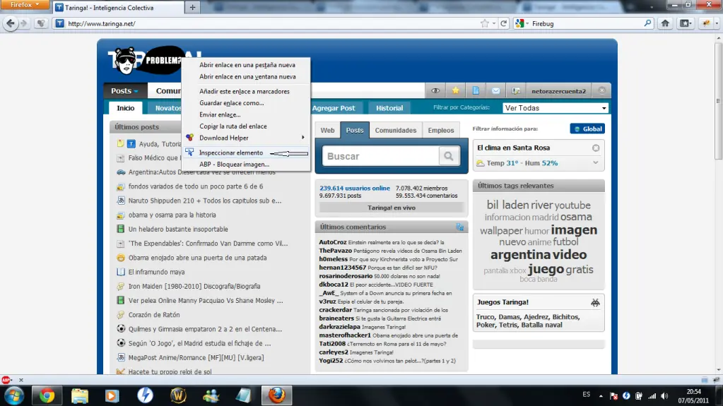Click the ES language indicator in taskbar
This screenshot has height=406, width=723.
tap(586, 395)
